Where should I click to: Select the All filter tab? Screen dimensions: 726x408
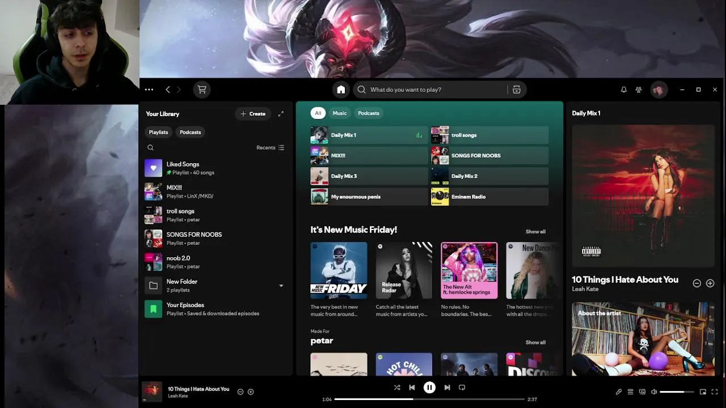coord(318,113)
